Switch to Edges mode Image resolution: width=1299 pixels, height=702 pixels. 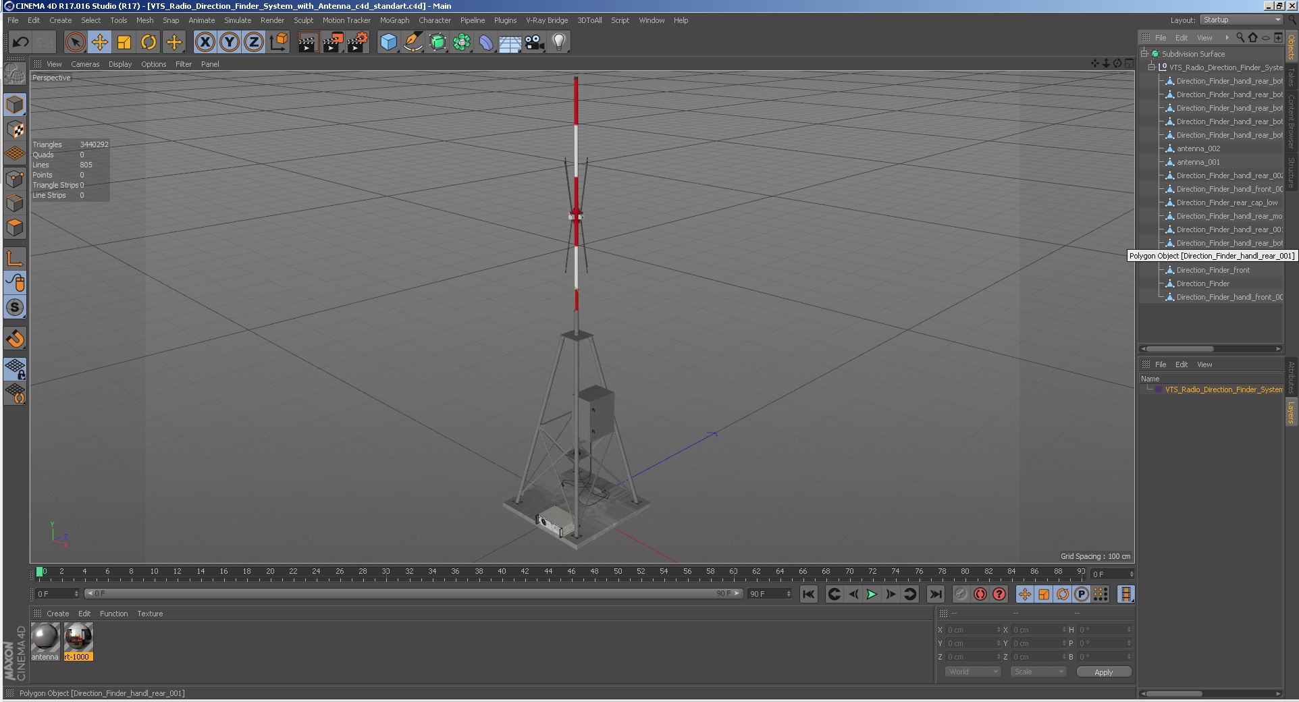tap(15, 203)
